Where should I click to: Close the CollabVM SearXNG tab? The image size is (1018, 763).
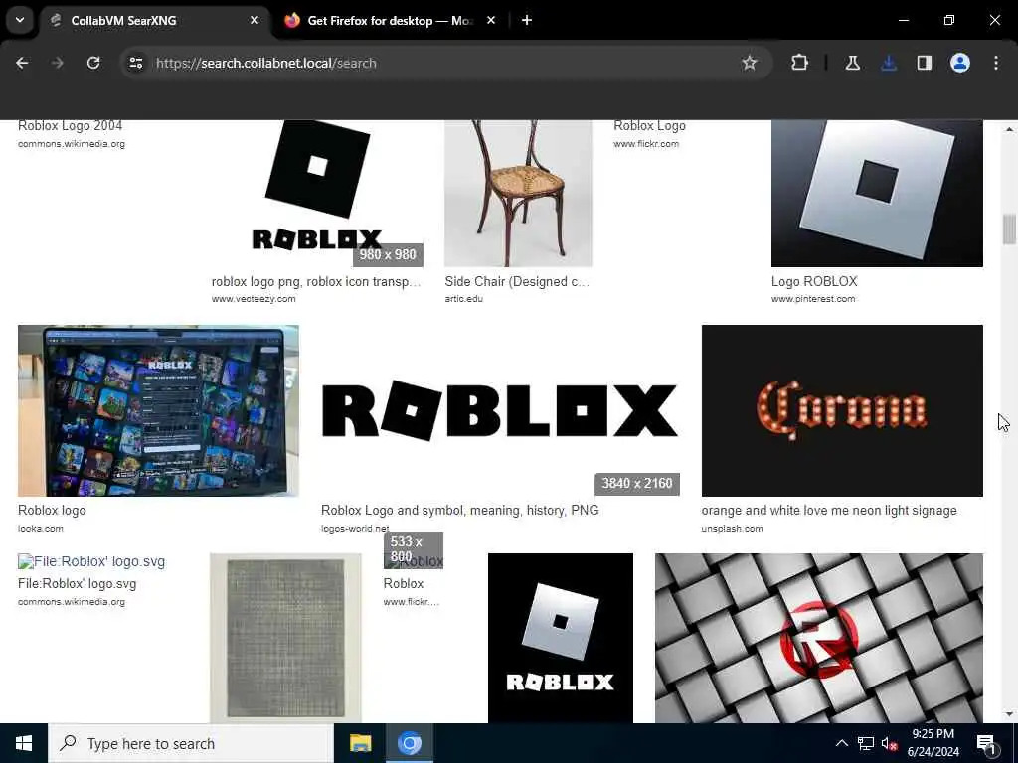(254, 20)
